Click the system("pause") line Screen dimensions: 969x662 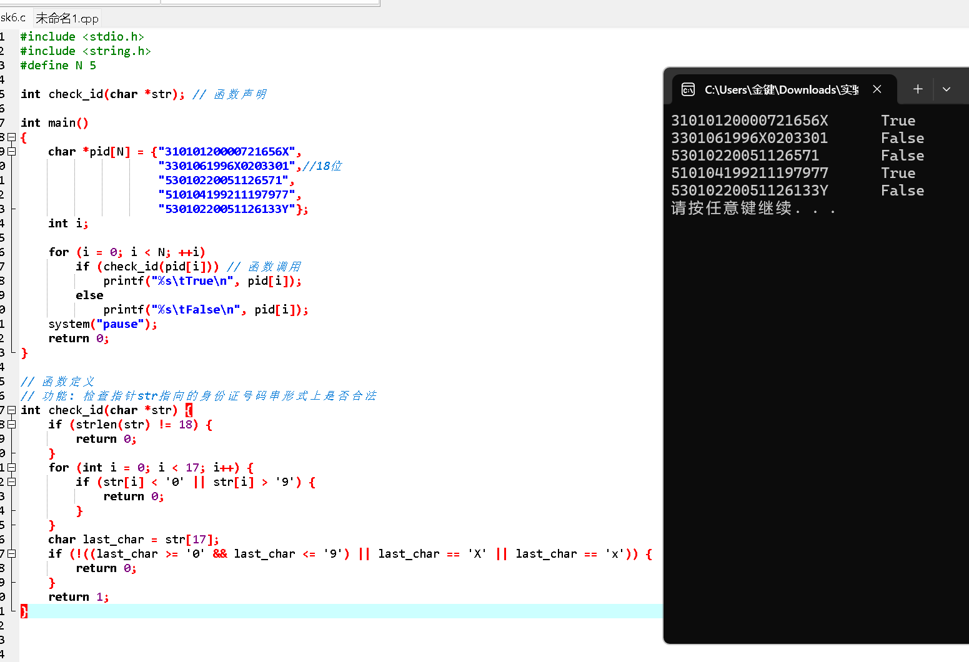tap(102, 324)
